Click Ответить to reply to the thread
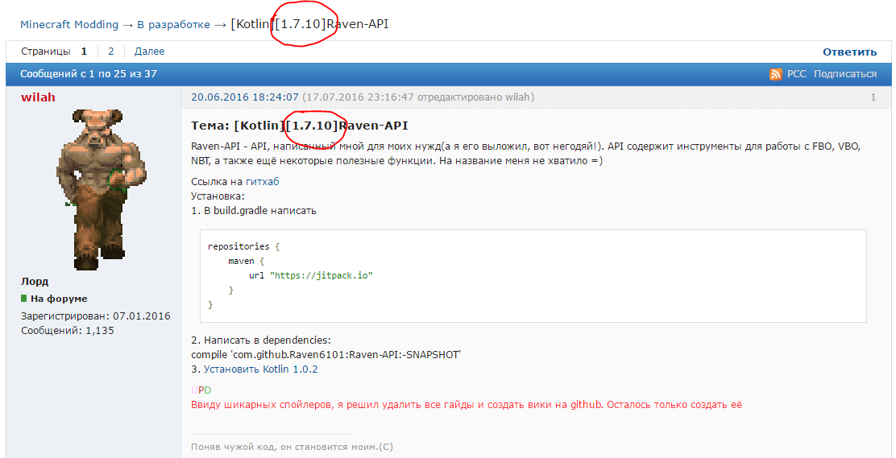Image resolution: width=896 pixels, height=458 pixels. [849, 52]
